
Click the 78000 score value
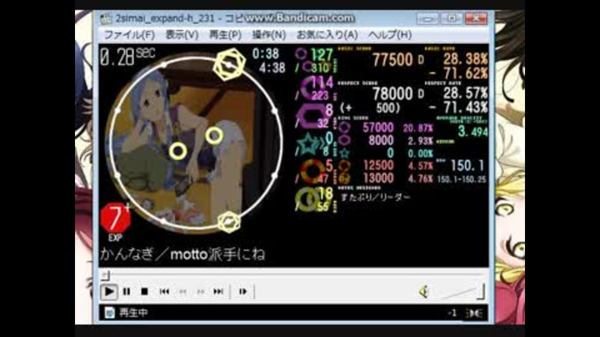pyautogui.click(x=392, y=94)
